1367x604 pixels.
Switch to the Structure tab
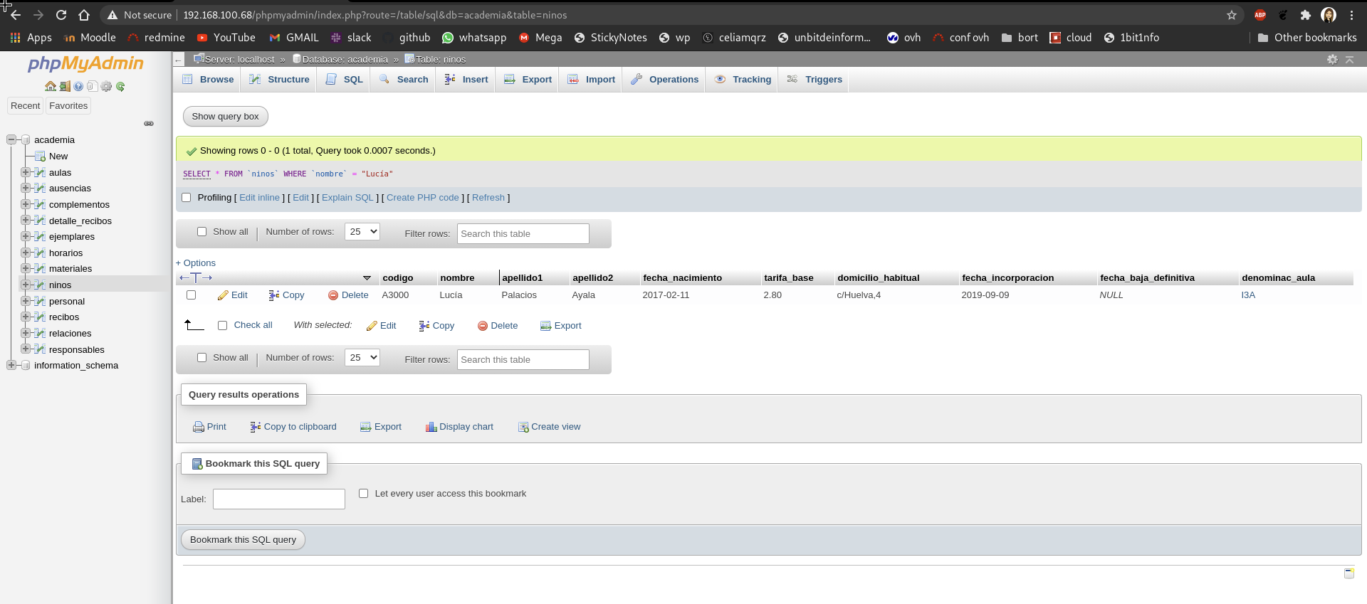click(280, 80)
